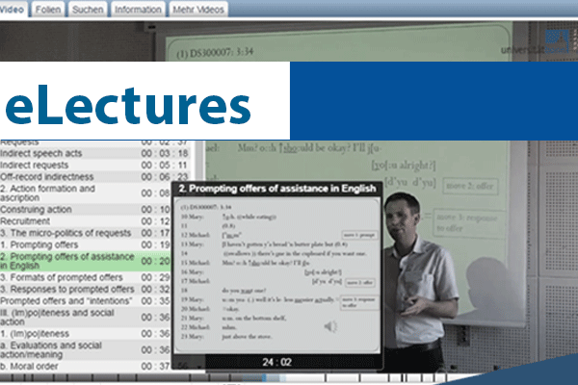
Task: Switch to the Video tab
Action: click(x=13, y=9)
